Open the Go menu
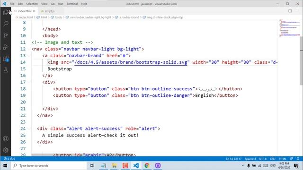The width and height of the screenshot is (303, 170). (x=53, y=4)
